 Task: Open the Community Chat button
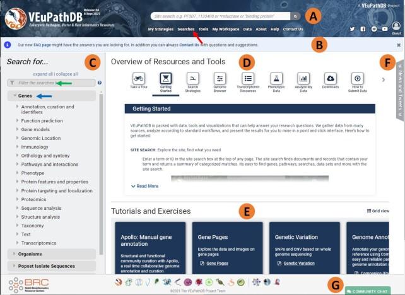(368, 290)
